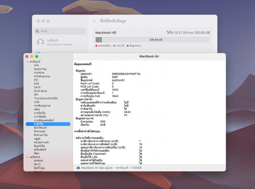Click the manufacturer value SMP
Image resolution: width=255 pixels, height=189 pixels.
pyautogui.click(x=115, y=77)
